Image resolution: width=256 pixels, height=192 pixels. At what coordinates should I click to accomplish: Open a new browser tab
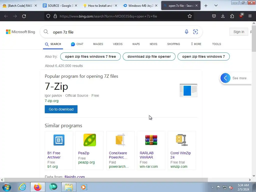coord(206,6)
